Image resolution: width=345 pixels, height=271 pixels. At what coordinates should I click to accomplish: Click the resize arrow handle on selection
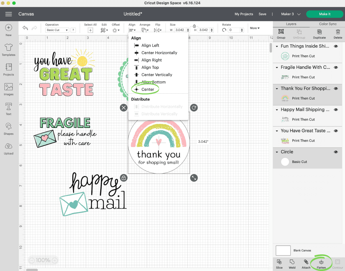click(194, 178)
